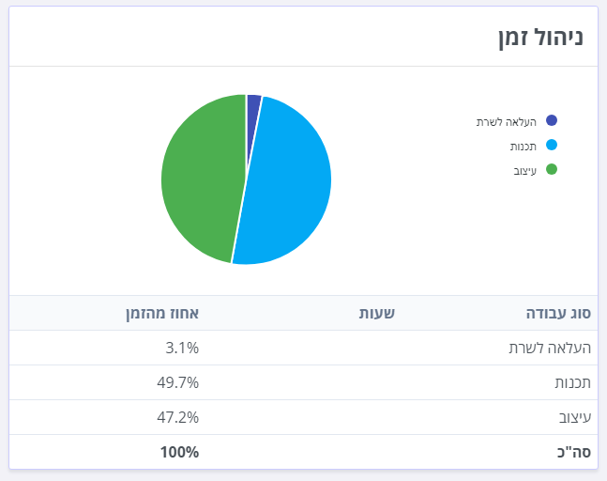Click the ניהול זמן panel title
This screenshot has height=481, width=607.
[540, 38]
